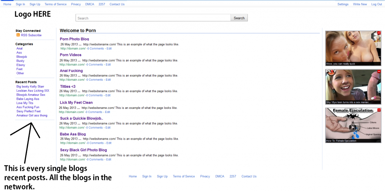Open Settings in the top right

[x=343, y=4]
